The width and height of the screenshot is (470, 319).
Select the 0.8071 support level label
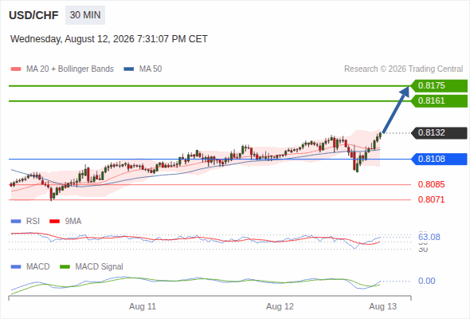pos(431,199)
